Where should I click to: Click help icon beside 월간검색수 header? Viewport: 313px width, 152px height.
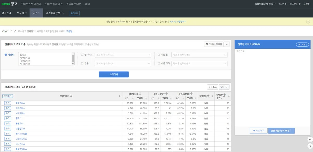(x=140, y=94)
